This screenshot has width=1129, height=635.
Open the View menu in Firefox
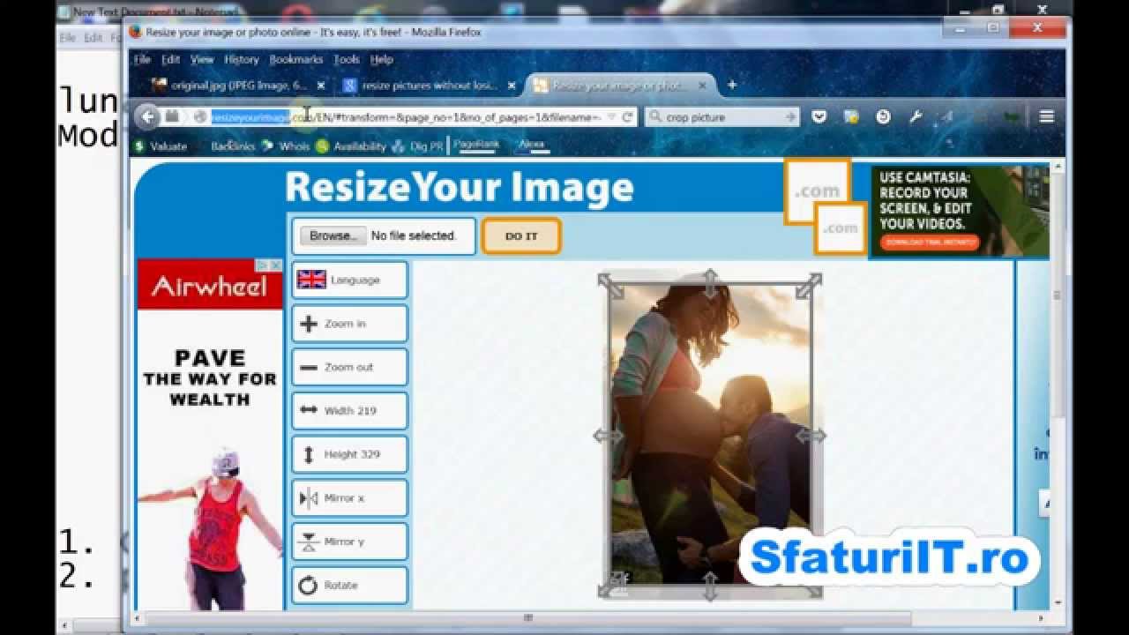(202, 59)
